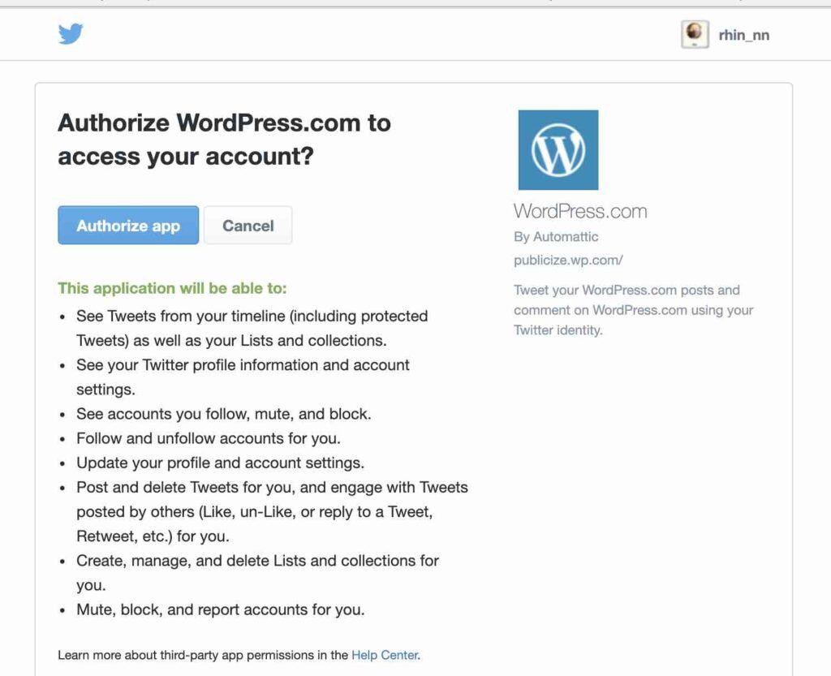831x676 pixels.
Task: Open the publicize.wp.com/ link
Action: (568, 260)
